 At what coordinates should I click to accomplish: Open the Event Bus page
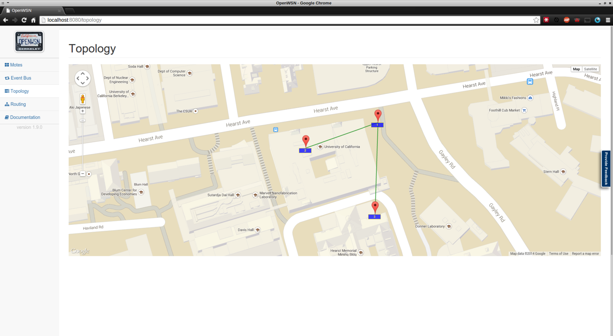point(18,78)
